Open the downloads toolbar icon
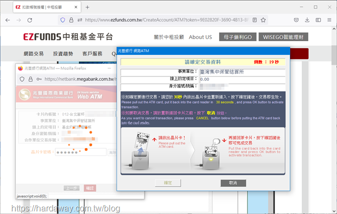This screenshot has width=337, height=214. [x=307, y=20]
